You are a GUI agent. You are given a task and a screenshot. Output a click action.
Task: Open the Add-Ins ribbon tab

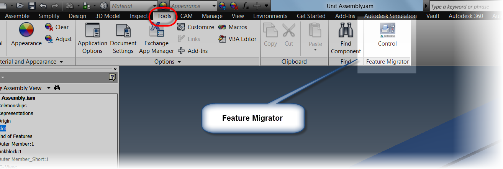pyautogui.click(x=345, y=16)
